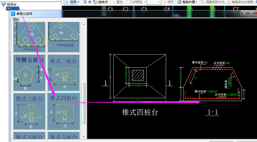Viewport: 257px width, 142px height.
Task: Minimize the 参数化选择 dialog
Action: click(244, 13)
